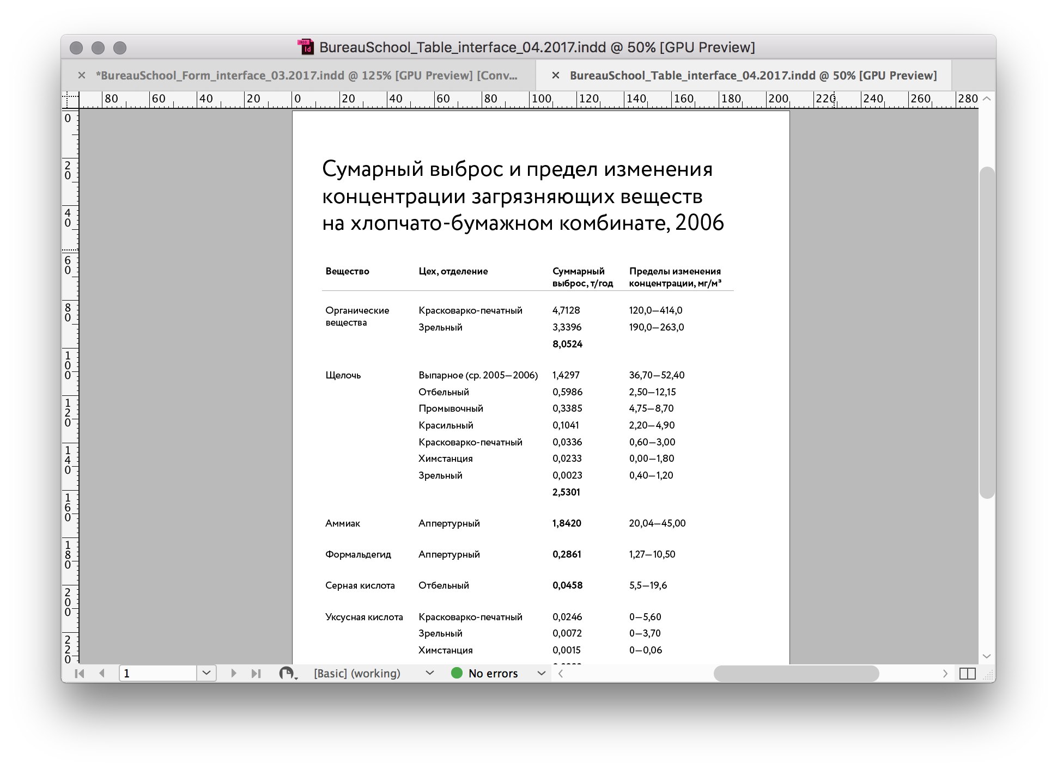Click Выпарное (ср. 2005—2006) cell
Image resolution: width=1057 pixels, height=770 pixels.
[478, 375]
